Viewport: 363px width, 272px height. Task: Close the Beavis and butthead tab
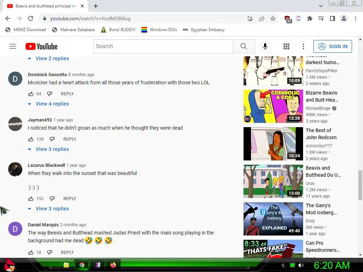(x=82, y=6)
